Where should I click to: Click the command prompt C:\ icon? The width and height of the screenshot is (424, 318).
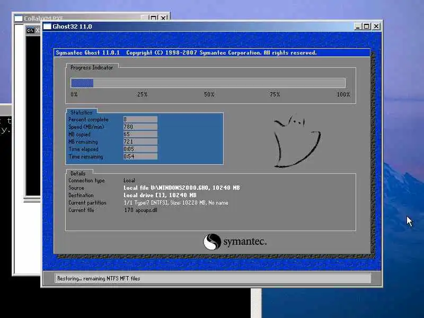point(30,30)
